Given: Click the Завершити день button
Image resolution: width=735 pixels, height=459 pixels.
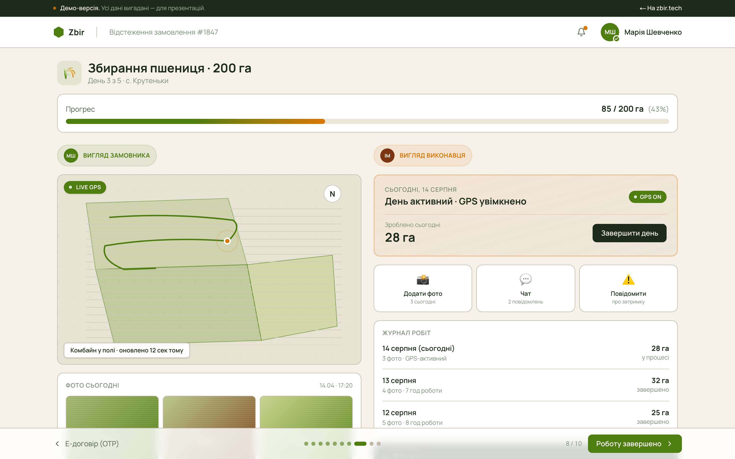Looking at the screenshot, I should [x=629, y=233].
